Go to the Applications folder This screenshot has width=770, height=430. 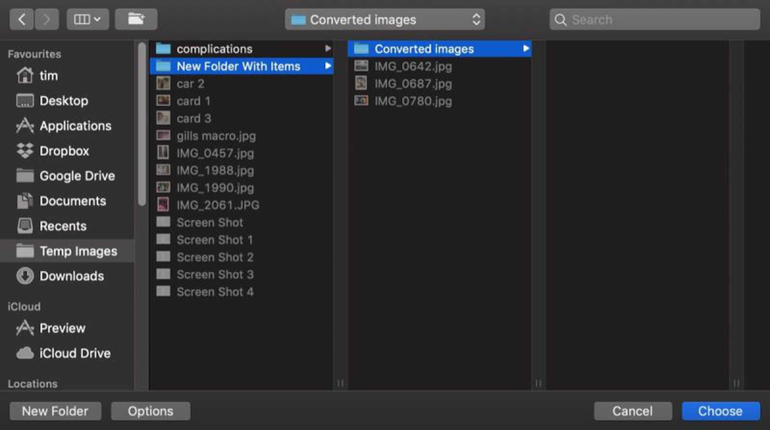coord(75,126)
